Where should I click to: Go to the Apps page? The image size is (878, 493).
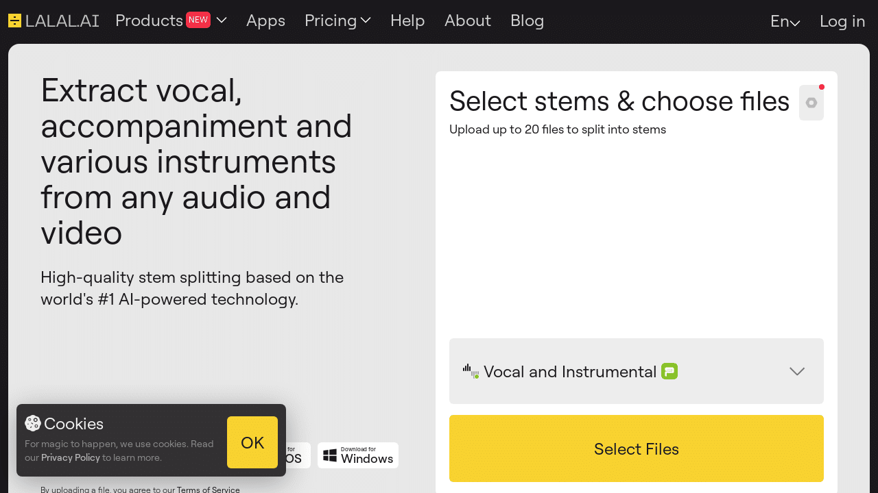pyautogui.click(x=265, y=21)
